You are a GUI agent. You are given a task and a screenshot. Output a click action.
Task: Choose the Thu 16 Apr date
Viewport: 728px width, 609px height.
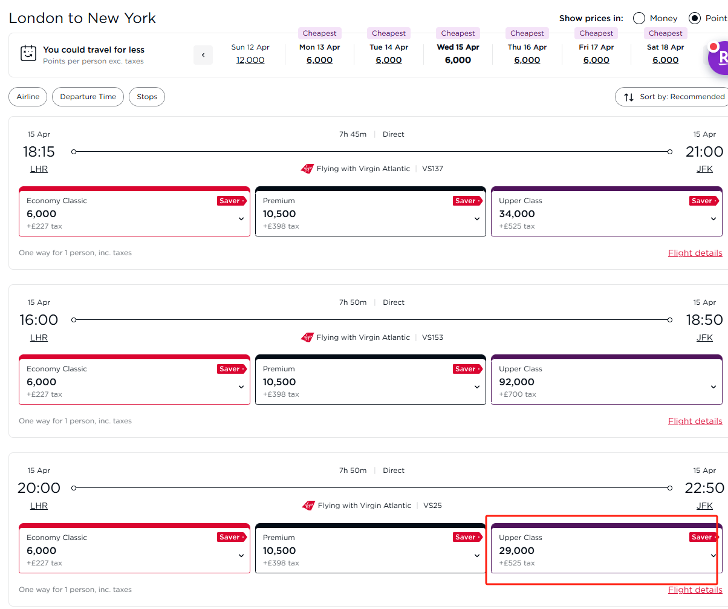pyautogui.click(x=527, y=54)
